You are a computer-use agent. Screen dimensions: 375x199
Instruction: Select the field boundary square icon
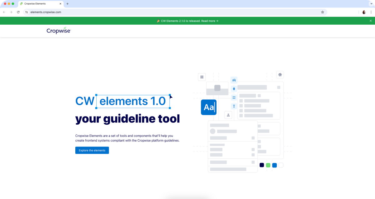234,97
